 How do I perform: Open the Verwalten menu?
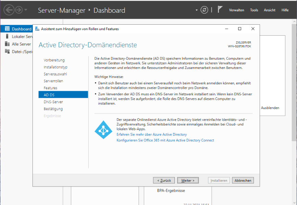coord(236,10)
